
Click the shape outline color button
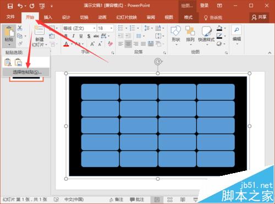219,36
